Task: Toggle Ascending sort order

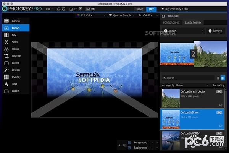Action: pyautogui.click(x=218, y=85)
